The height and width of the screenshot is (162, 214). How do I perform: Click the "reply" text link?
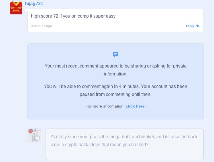[190, 26]
